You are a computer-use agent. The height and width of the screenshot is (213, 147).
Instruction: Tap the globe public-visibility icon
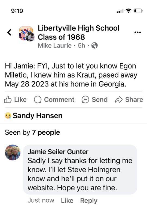[94, 46]
